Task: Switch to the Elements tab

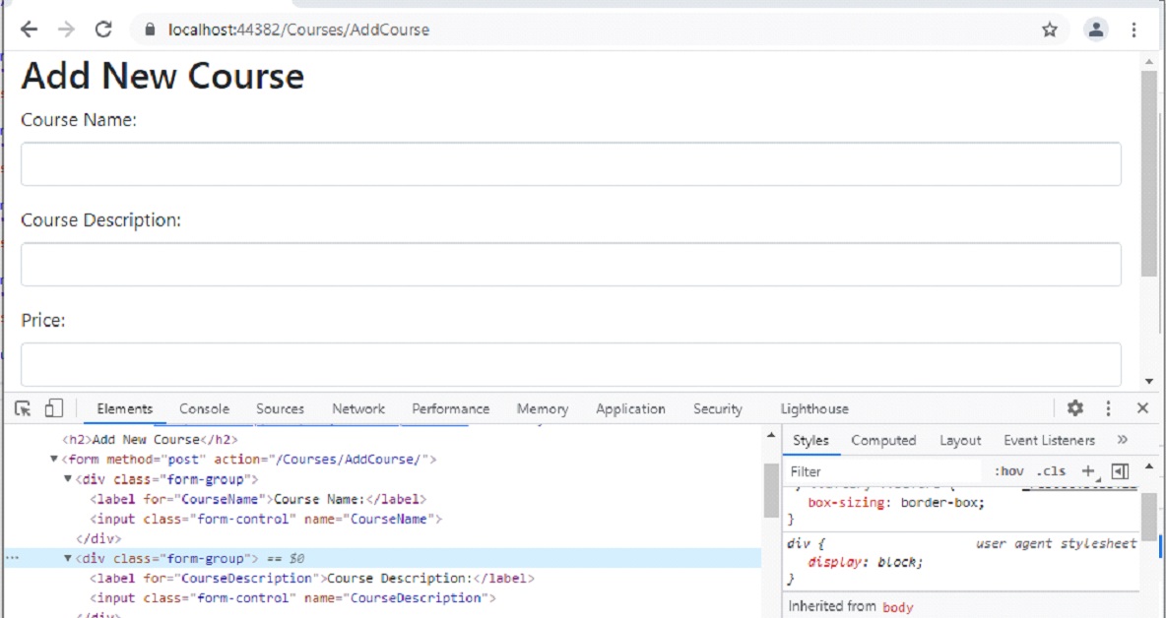Action: click(125, 408)
